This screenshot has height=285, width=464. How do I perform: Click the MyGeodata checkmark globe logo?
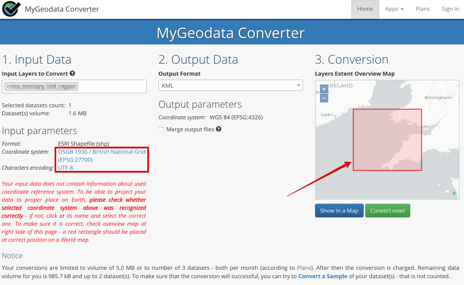click(11, 9)
